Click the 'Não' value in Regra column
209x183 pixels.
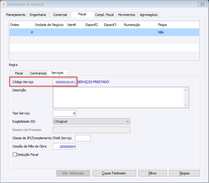(161, 32)
